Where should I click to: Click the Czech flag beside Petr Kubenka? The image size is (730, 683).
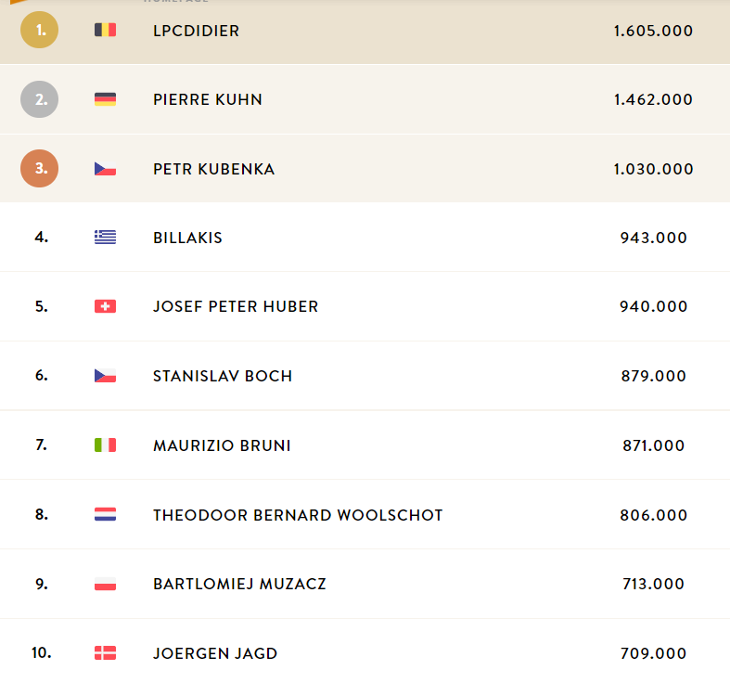[105, 169]
